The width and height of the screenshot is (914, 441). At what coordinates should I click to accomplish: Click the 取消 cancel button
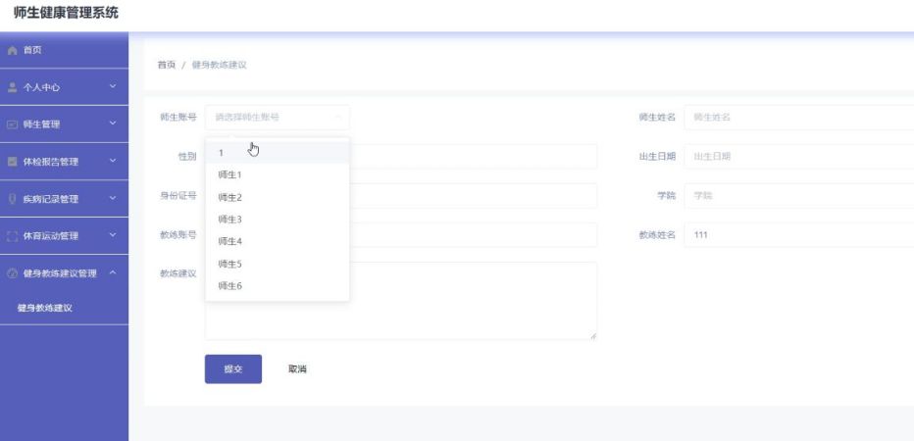[297, 368]
